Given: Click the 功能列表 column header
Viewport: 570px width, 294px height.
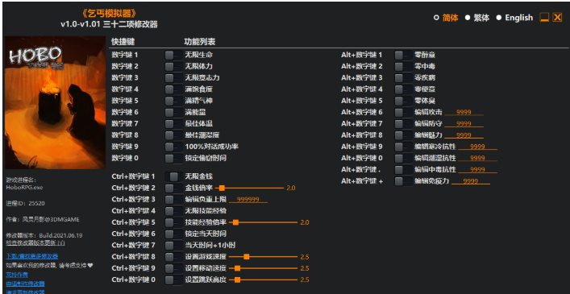Looking at the screenshot, I should click(x=200, y=42).
